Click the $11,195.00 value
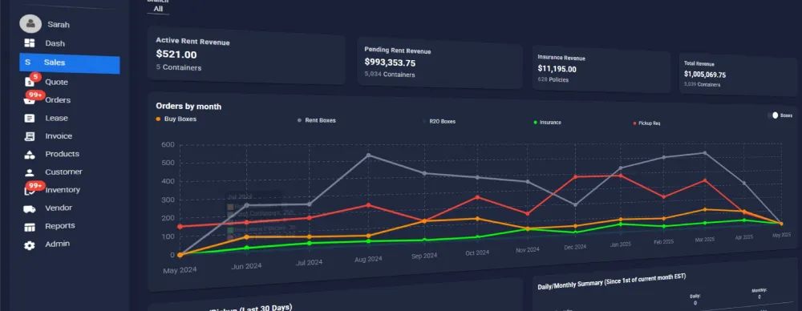Viewport: 802px width, 311px height. (x=557, y=69)
